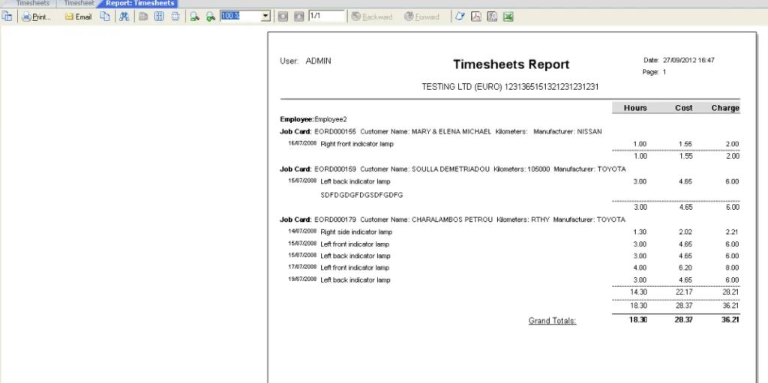This screenshot has height=383, width=768.
Task: Export the report to PDF icon
Action: (x=476, y=16)
